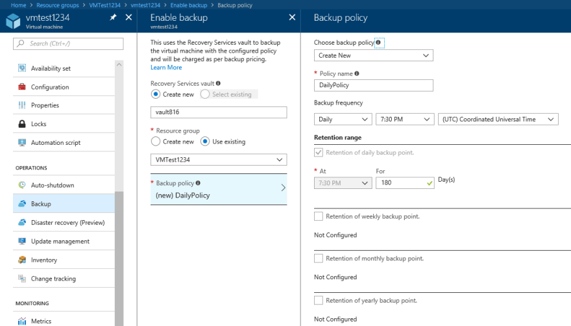Click the Automation script icon
The height and width of the screenshot is (326, 571).
click(22, 142)
